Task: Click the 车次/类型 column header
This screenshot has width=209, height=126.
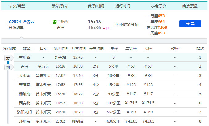Action: (17, 6)
